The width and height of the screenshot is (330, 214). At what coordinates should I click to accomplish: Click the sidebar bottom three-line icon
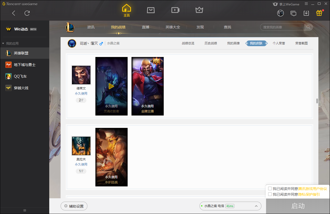[x=25, y=210]
